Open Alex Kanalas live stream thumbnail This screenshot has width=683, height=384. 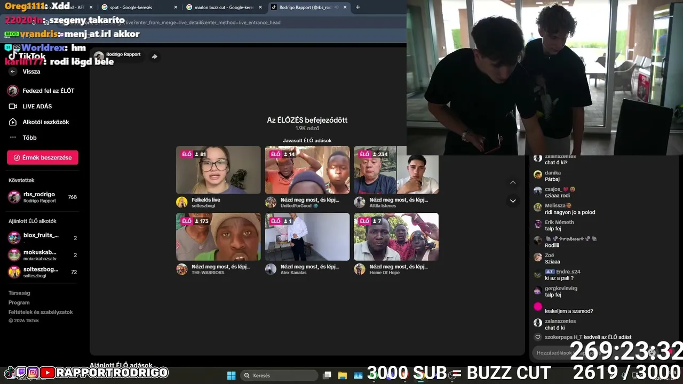pos(307,237)
